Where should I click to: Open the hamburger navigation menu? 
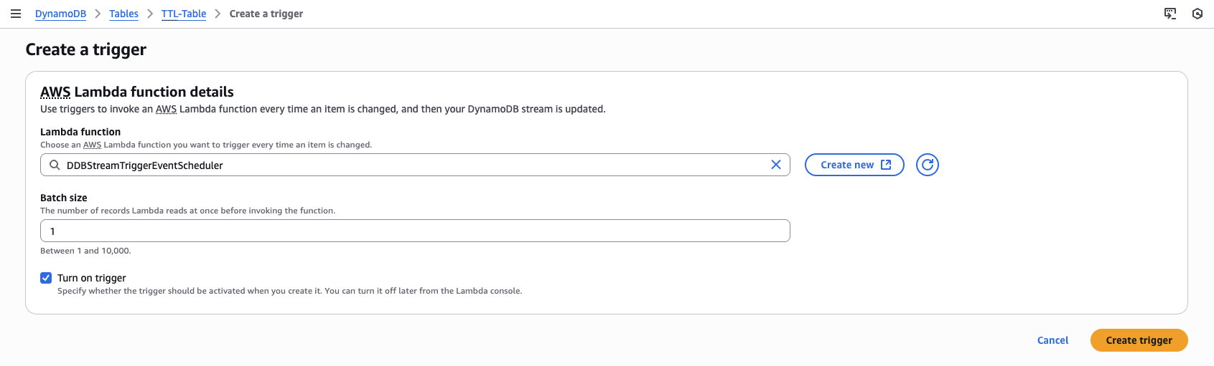(x=16, y=14)
